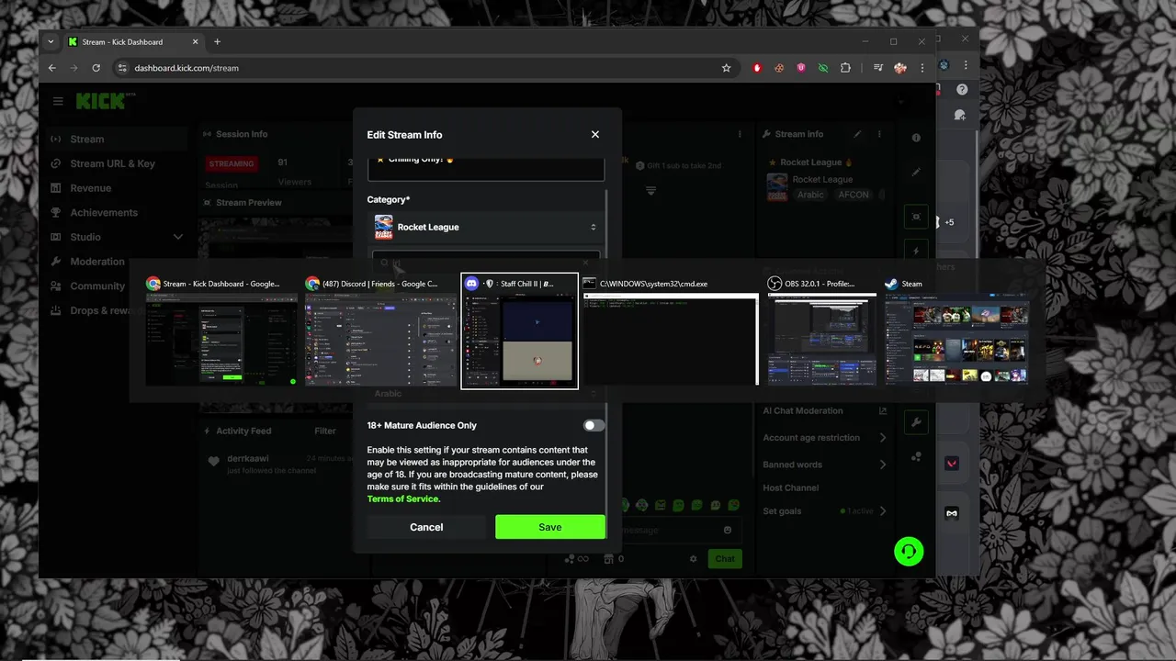Open the Moderation sidebar item
The width and height of the screenshot is (1176, 661).
pyautogui.click(x=96, y=262)
